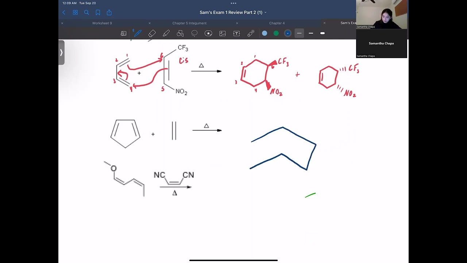Viewport: 467px width, 263px height.
Task: Open the page thumbnails grid view
Action: 75,12
